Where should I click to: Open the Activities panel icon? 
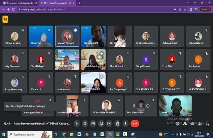point(200,124)
